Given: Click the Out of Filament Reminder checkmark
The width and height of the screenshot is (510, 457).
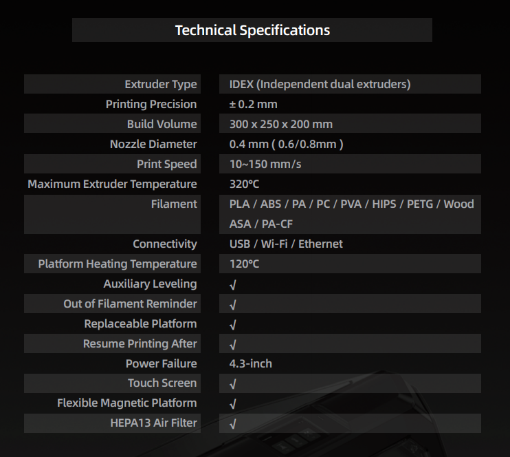Looking at the screenshot, I should point(233,304).
